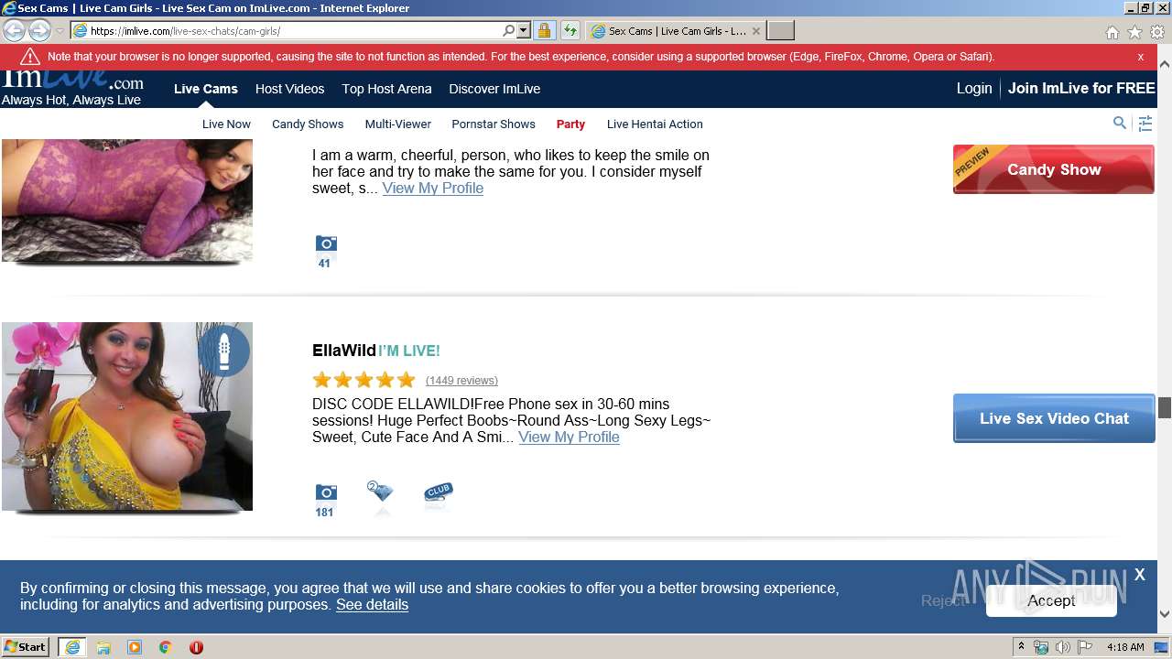Click the Live Sex Video Chat button
The width and height of the screenshot is (1172, 659).
click(1054, 418)
